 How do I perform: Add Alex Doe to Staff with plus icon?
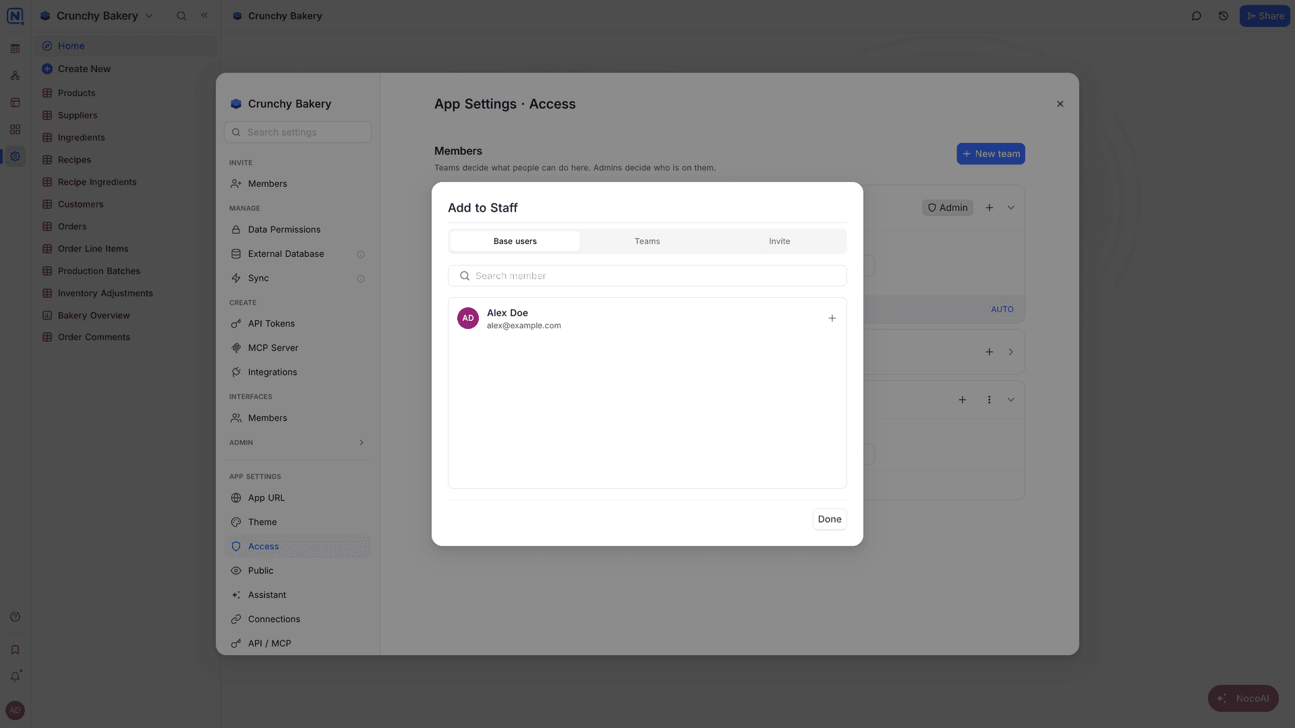tap(832, 318)
